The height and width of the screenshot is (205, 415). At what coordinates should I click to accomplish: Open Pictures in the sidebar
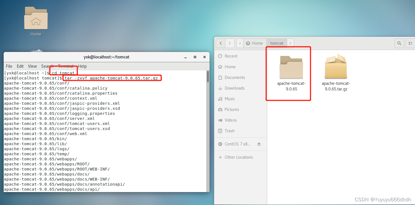[x=231, y=109]
